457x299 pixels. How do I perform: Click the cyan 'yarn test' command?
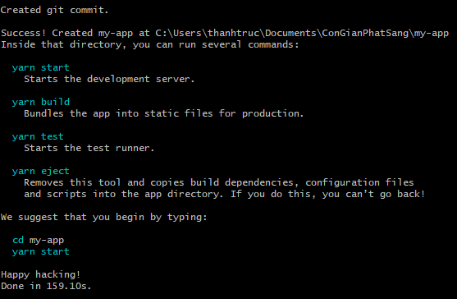coord(38,137)
